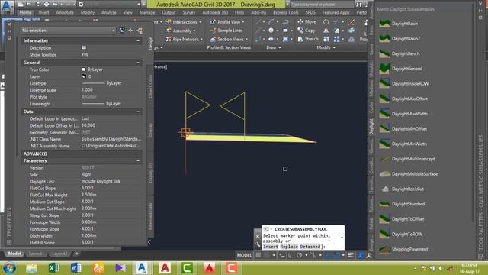Select the DaylightBasin subassembly icon
Viewport: 488px width, 275px height.
pos(384,24)
